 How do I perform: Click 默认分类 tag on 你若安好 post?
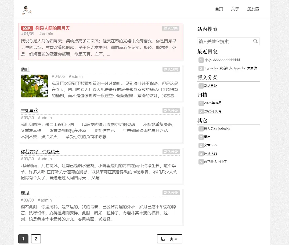click(x=171, y=151)
